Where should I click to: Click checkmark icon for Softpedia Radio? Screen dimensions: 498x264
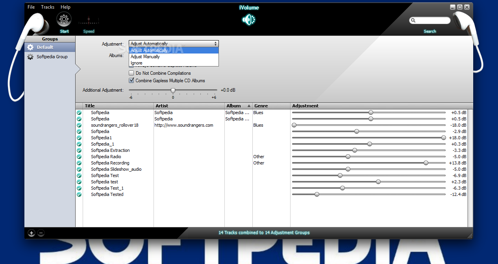click(79, 157)
